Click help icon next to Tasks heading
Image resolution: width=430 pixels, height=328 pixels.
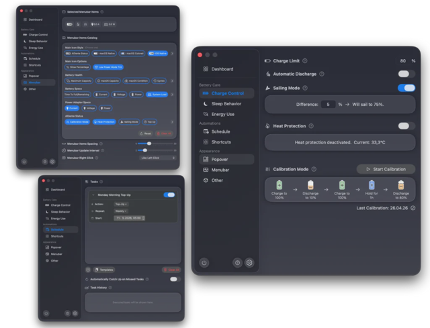point(101,182)
